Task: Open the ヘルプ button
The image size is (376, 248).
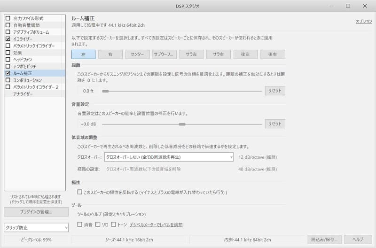Action: point(358,240)
